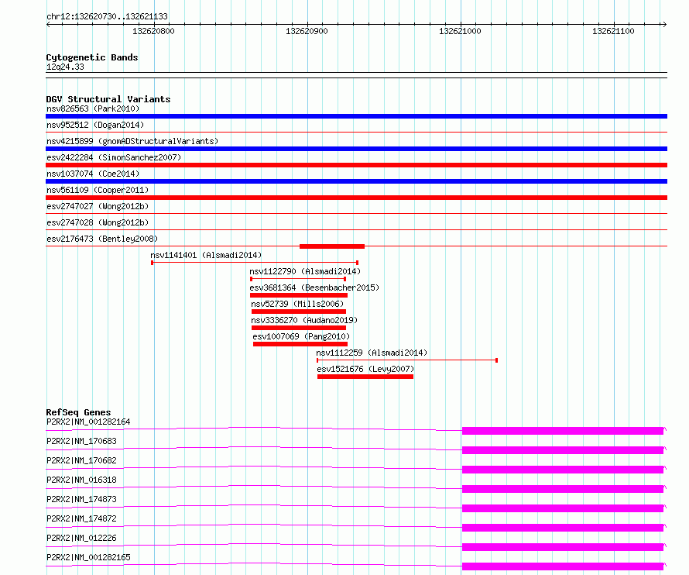Screen dimensions: 689x575
Task: Select magenta exon block of P2RX2|NM_016318
Action: tap(563, 489)
